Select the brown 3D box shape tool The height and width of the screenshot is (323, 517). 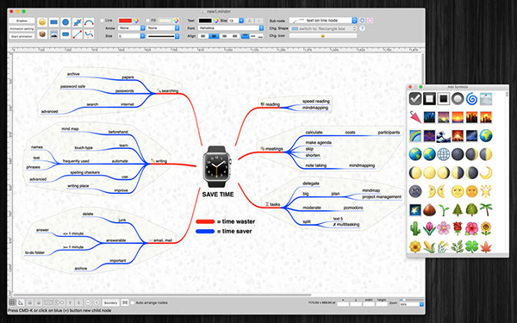pyautogui.click(x=42, y=34)
